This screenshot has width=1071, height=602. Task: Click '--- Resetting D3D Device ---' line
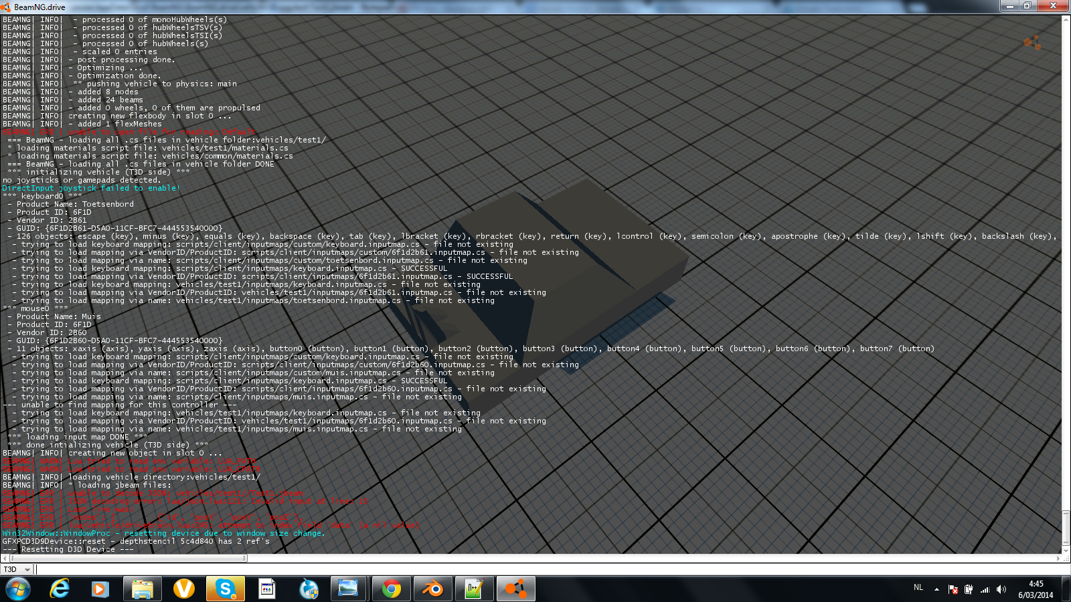click(68, 549)
